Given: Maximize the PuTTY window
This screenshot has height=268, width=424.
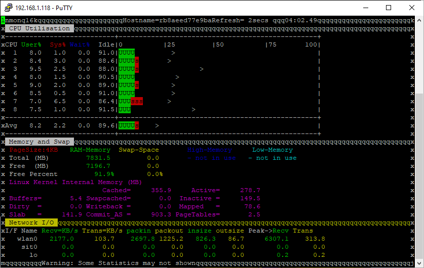Looking at the screenshot, I should [x=389, y=8].
